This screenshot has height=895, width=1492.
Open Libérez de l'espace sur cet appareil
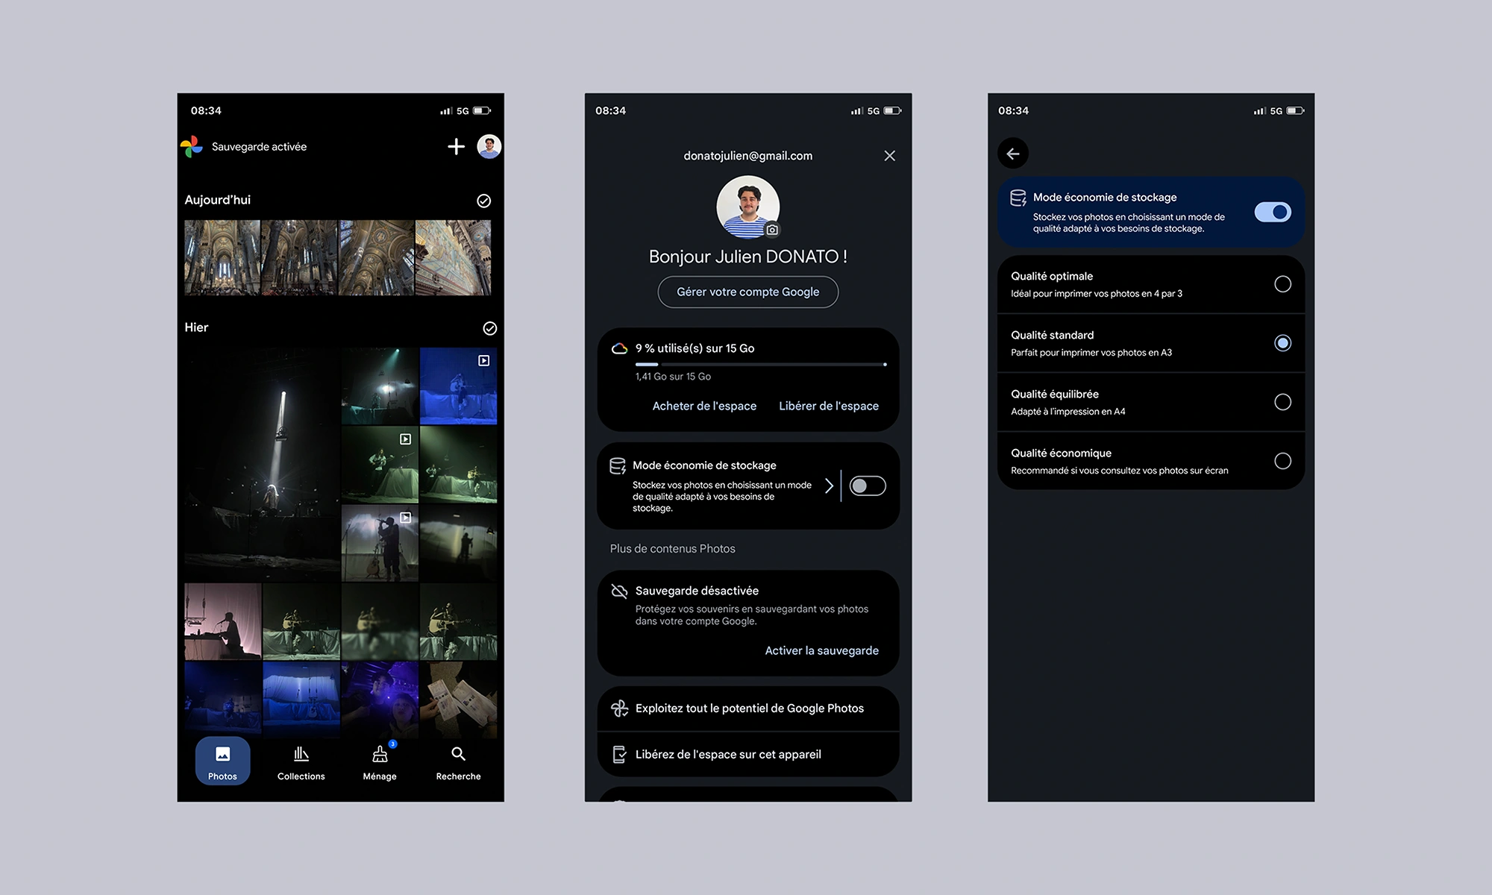tap(748, 754)
